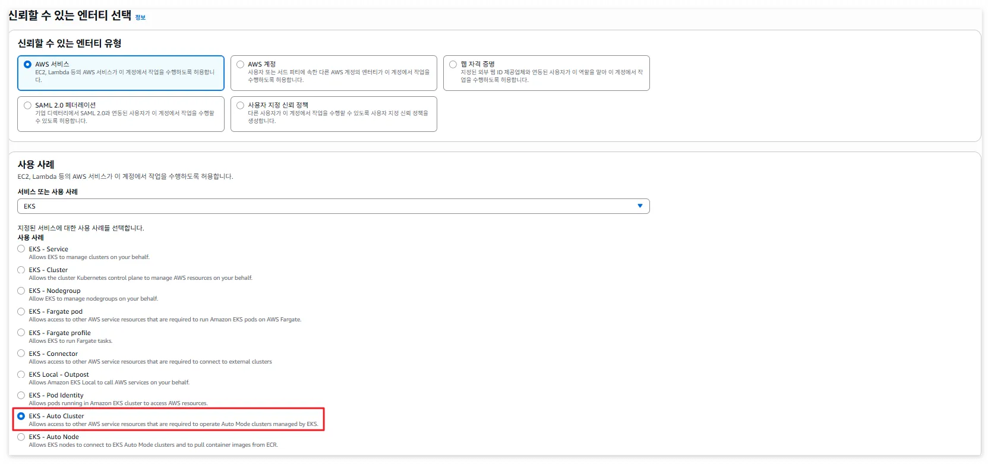Click the dropdown arrow of service selector

click(640, 206)
